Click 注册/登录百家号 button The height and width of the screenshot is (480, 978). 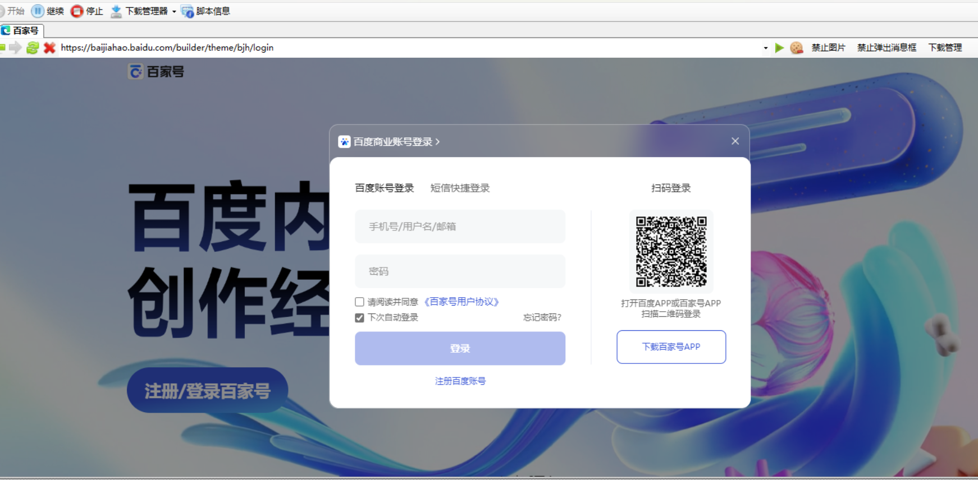coord(207,390)
